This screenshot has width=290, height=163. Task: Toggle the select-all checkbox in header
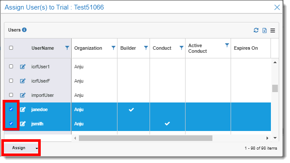point(11,48)
